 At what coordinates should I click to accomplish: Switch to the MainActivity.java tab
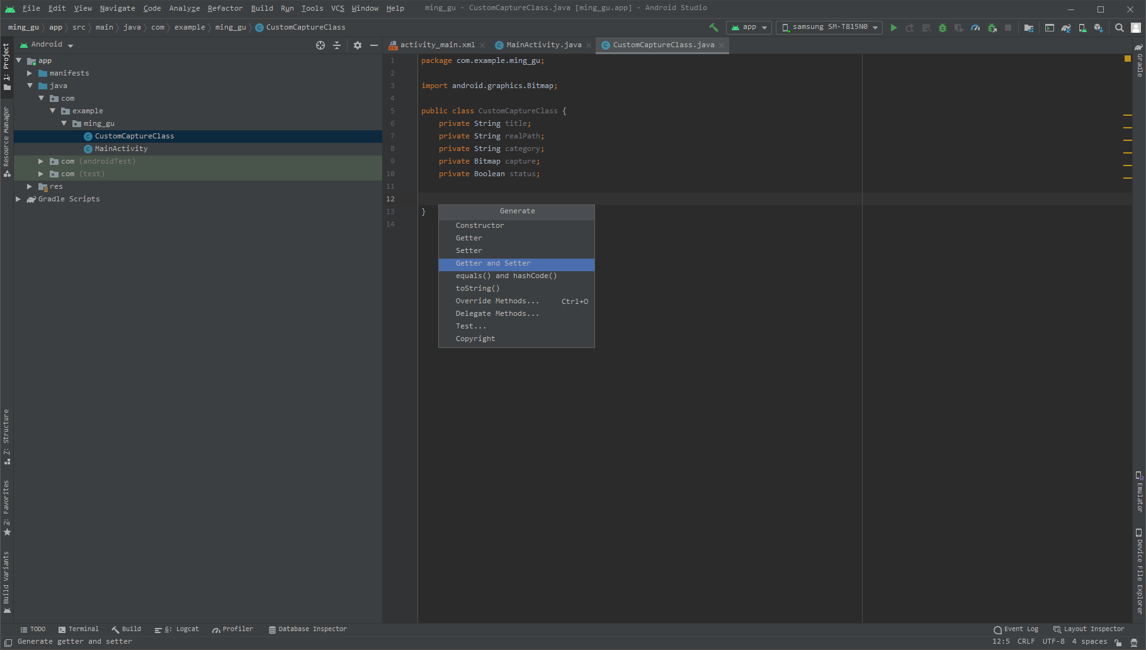pos(543,45)
